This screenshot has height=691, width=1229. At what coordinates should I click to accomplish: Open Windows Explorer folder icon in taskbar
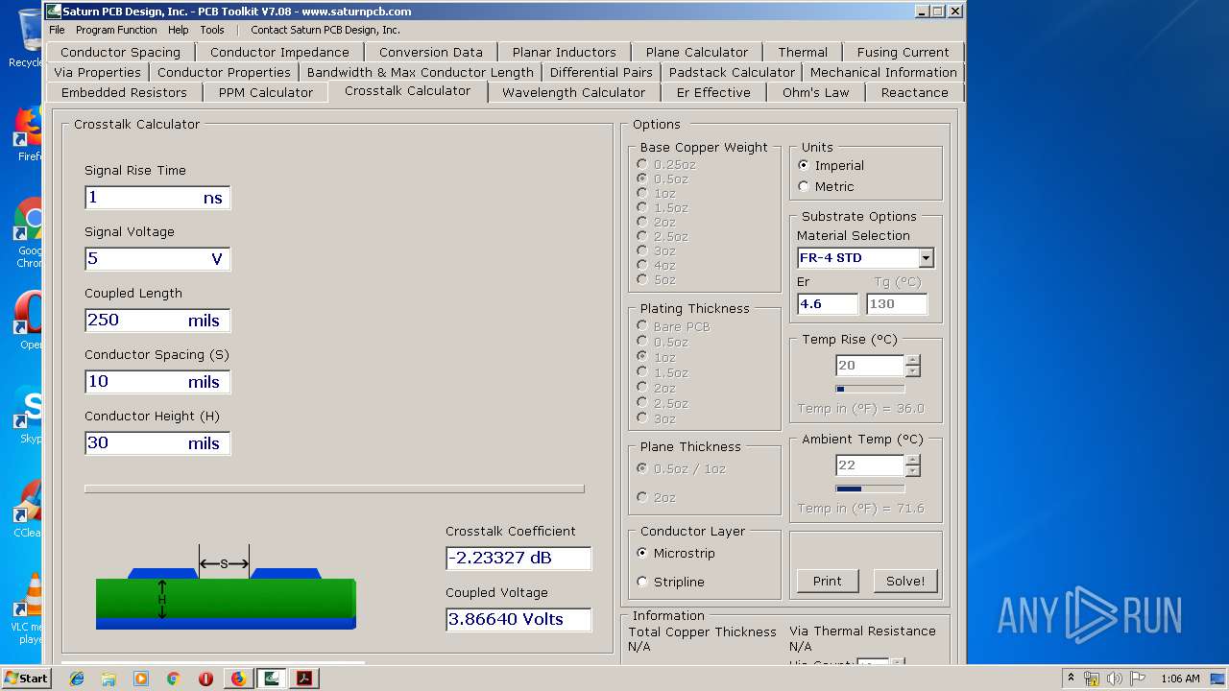coord(108,679)
